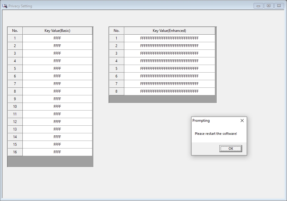Dismiss the restart prompt via its X button
Viewport: 287px width, 201px height.
(242, 121)
